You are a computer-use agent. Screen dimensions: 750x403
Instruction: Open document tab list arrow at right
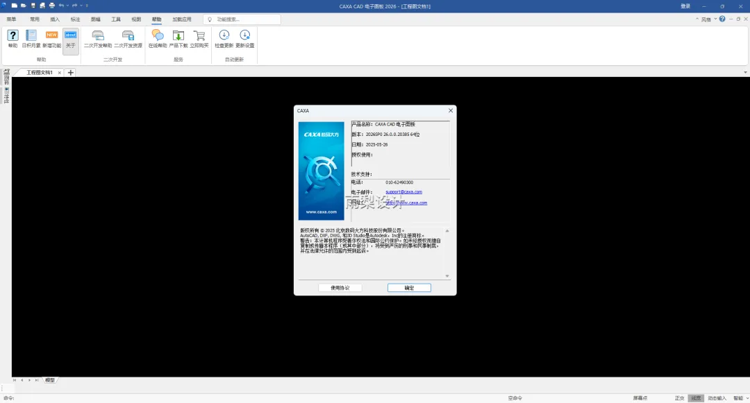[745, 73]
